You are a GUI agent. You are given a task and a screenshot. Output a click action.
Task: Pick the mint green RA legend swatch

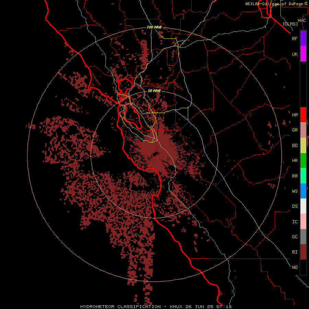point(303,176)
